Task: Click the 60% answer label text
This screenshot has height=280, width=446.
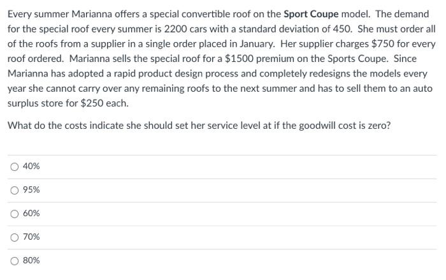Action: (x=31, y=213)
